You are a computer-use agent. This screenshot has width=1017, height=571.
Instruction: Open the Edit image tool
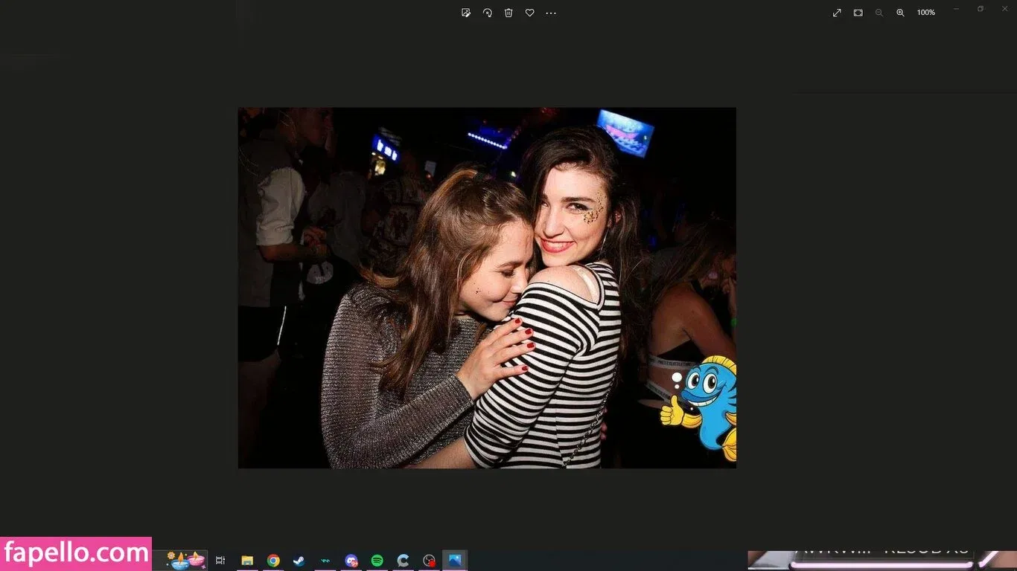pos(466,13)
